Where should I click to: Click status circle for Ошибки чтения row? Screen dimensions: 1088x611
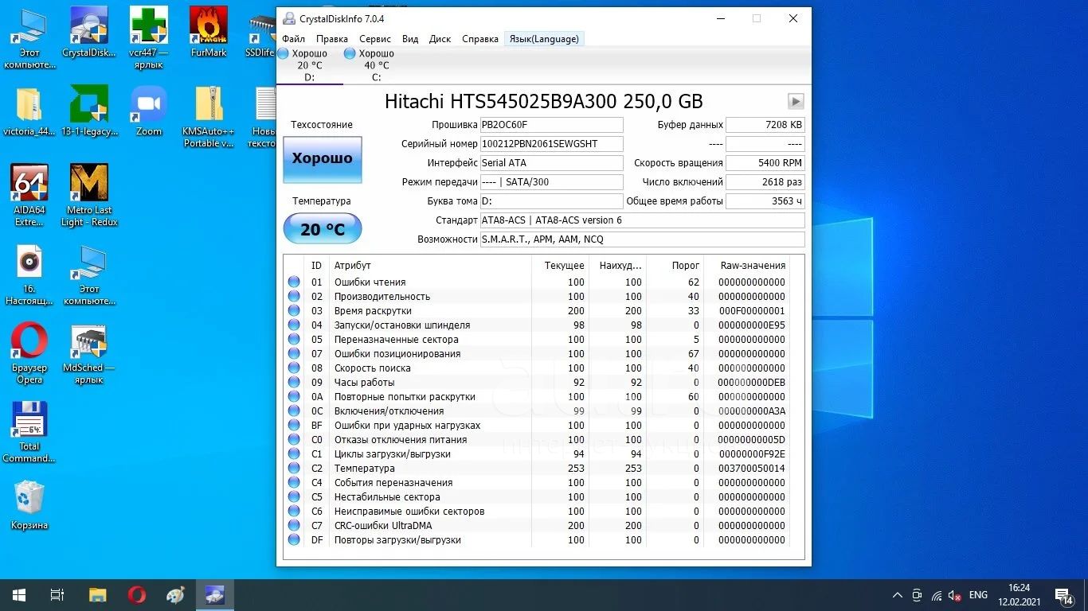[x=294, y=282]
